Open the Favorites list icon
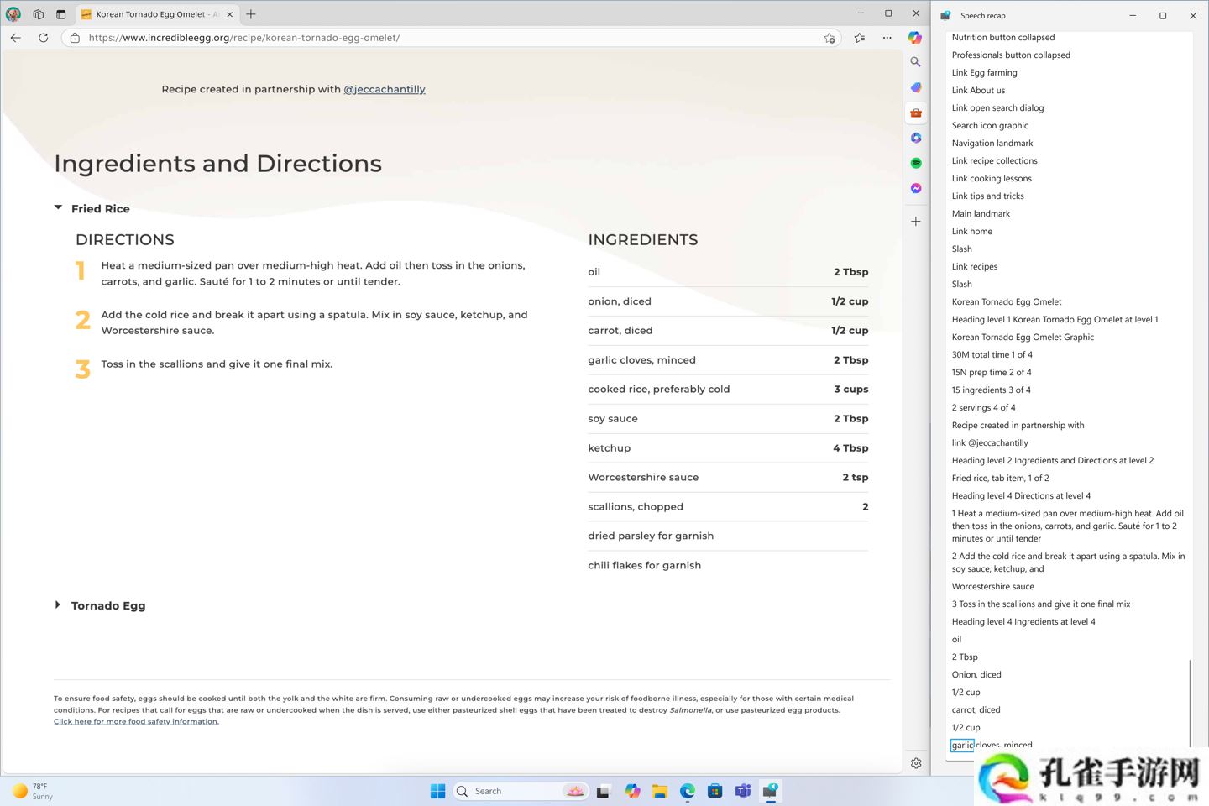The height and width of the screenshot is (806, 1209). 859,38
